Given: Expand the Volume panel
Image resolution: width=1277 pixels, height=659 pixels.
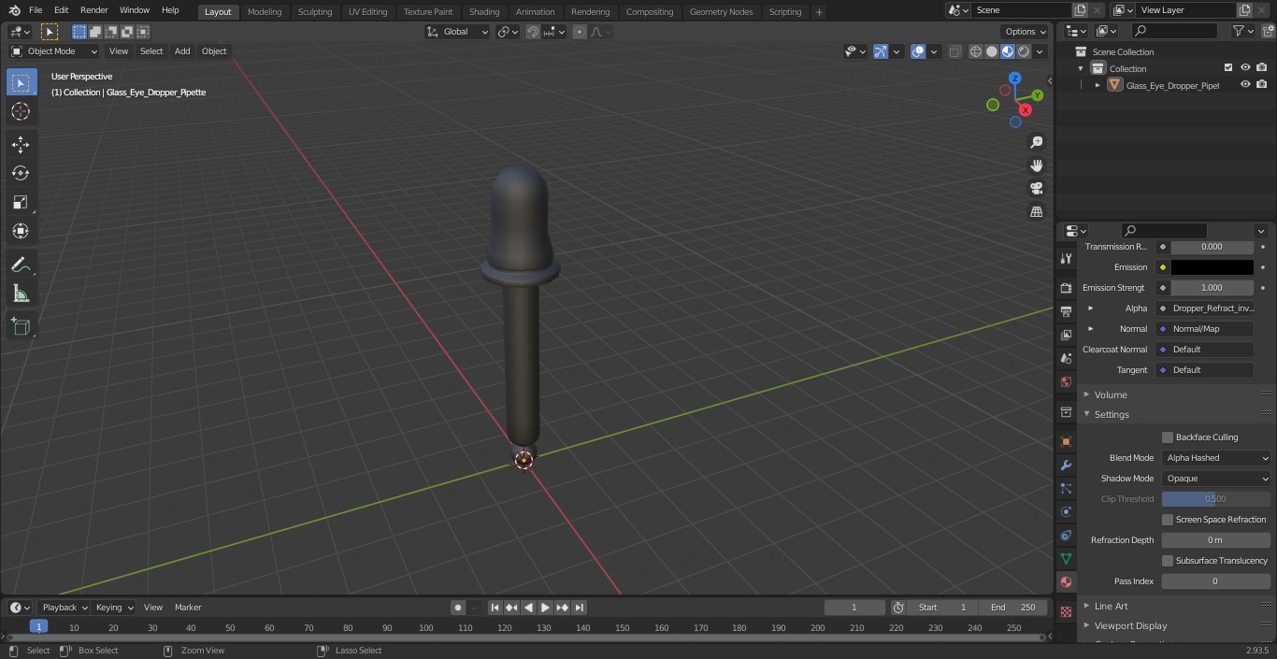Looking at the screenshot, I should (x=1111, y=394).
